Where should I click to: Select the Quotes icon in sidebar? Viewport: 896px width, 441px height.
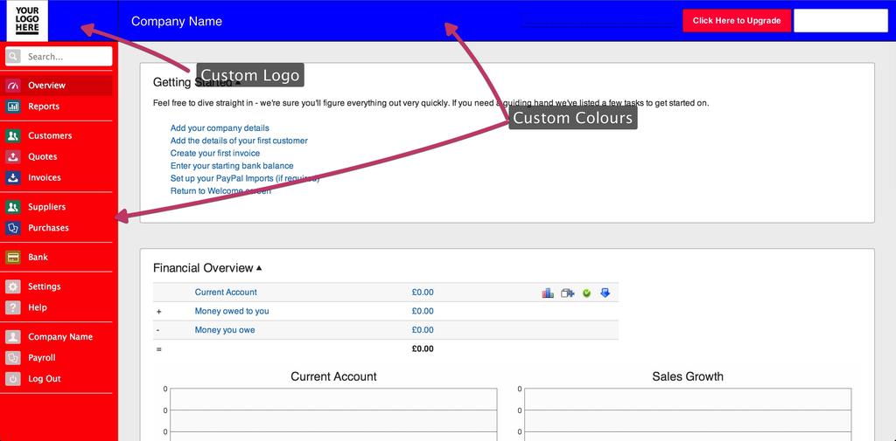point(13,157)
